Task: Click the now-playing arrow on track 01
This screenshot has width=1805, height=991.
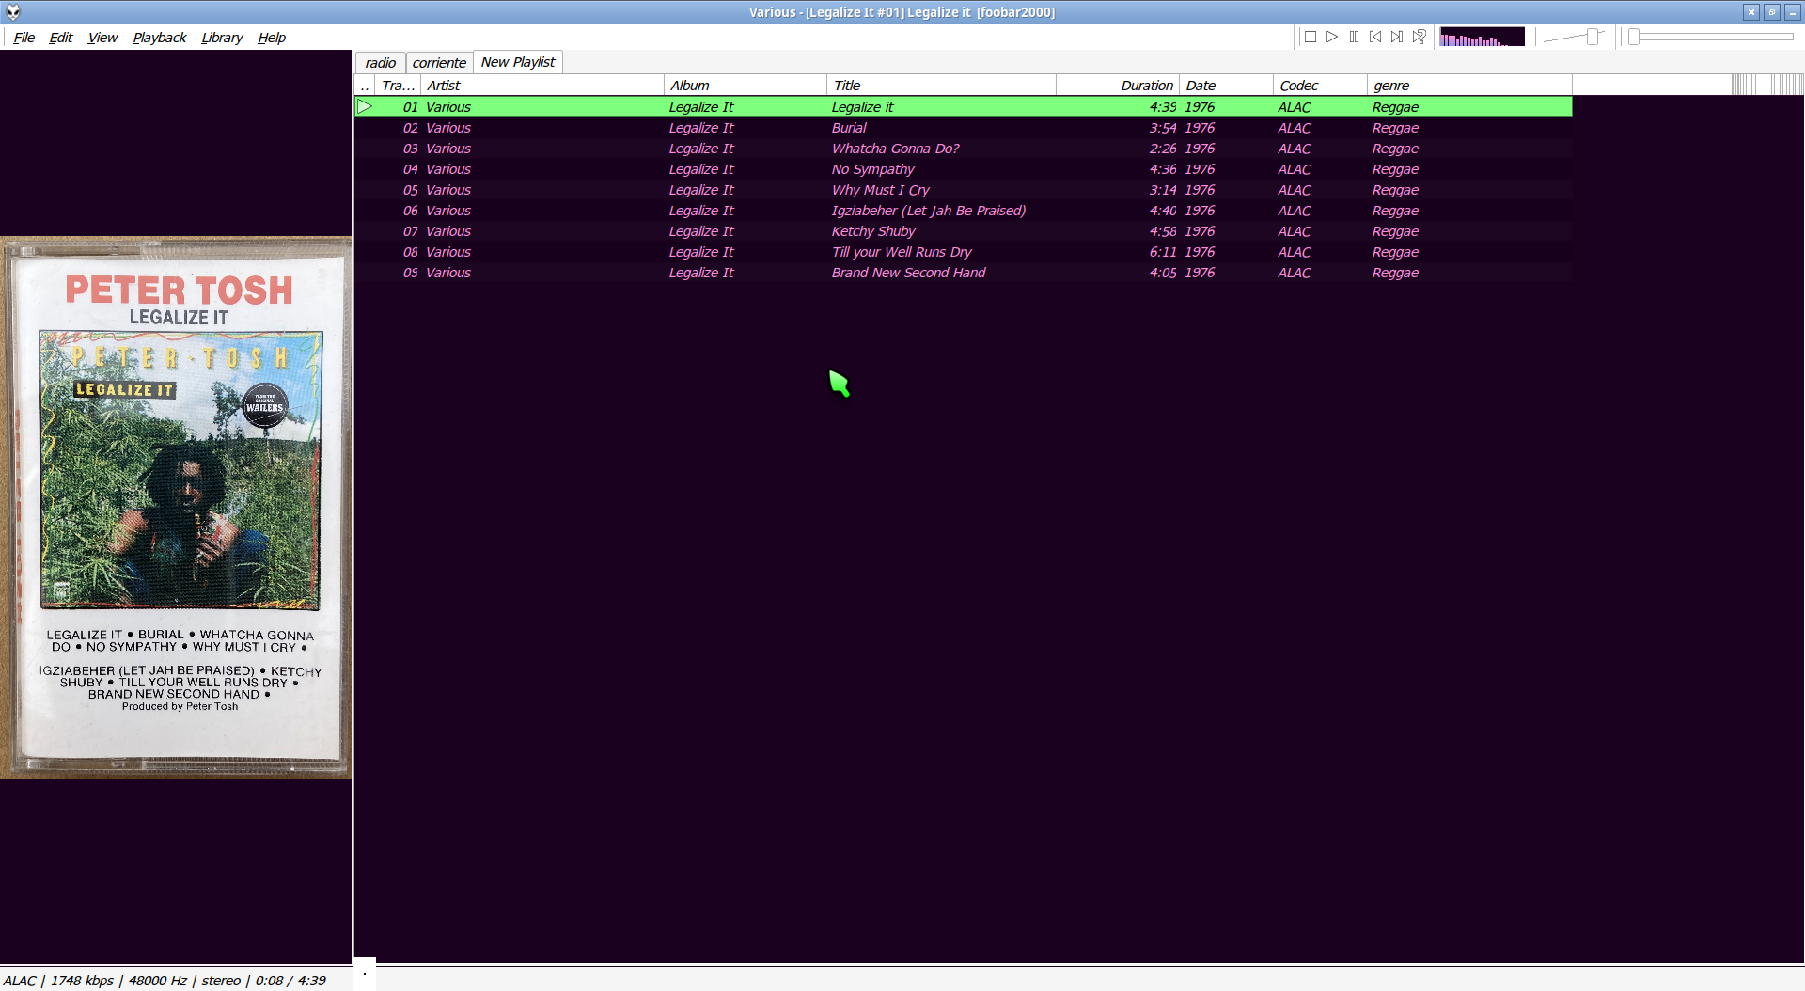Action: coord(365,107)
